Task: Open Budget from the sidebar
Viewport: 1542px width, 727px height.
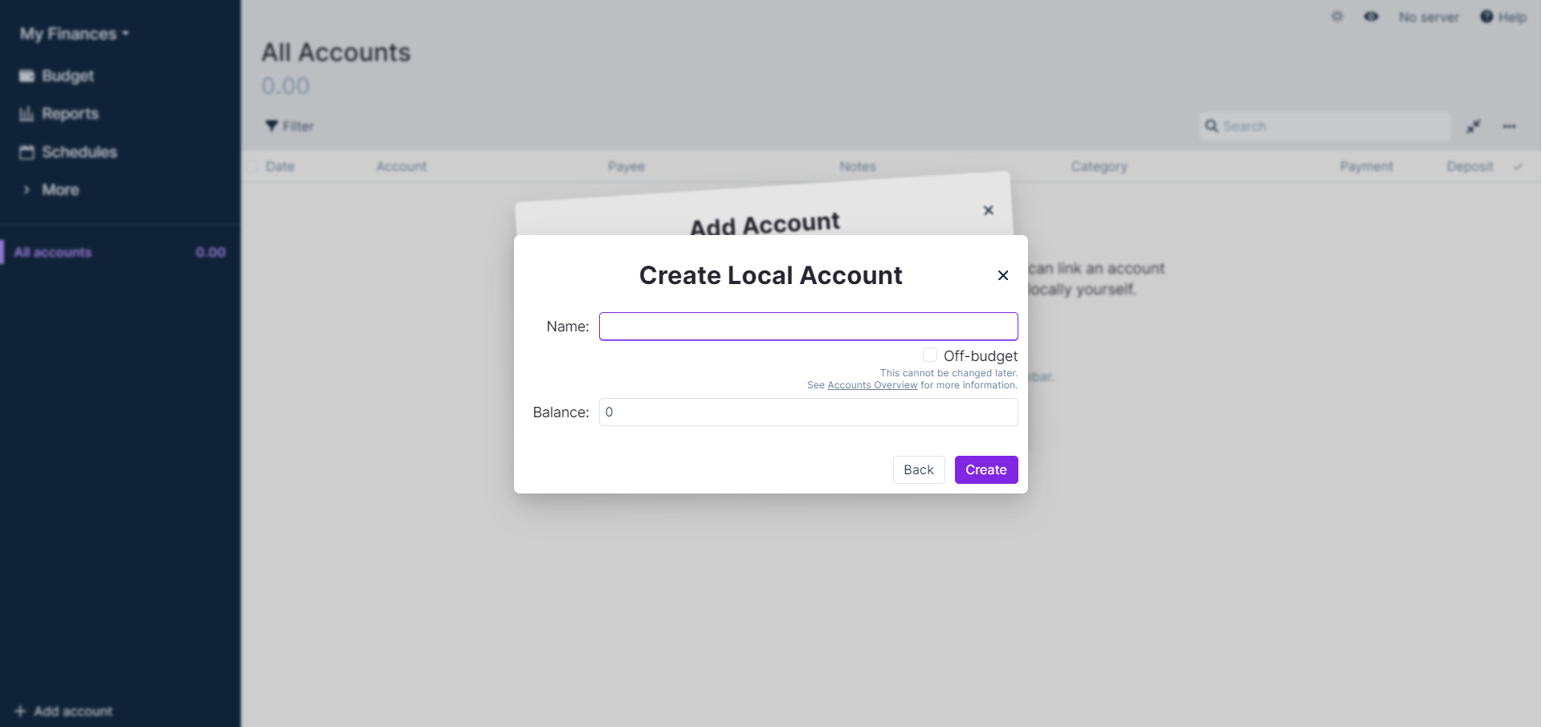Action: tap(67, 75)
